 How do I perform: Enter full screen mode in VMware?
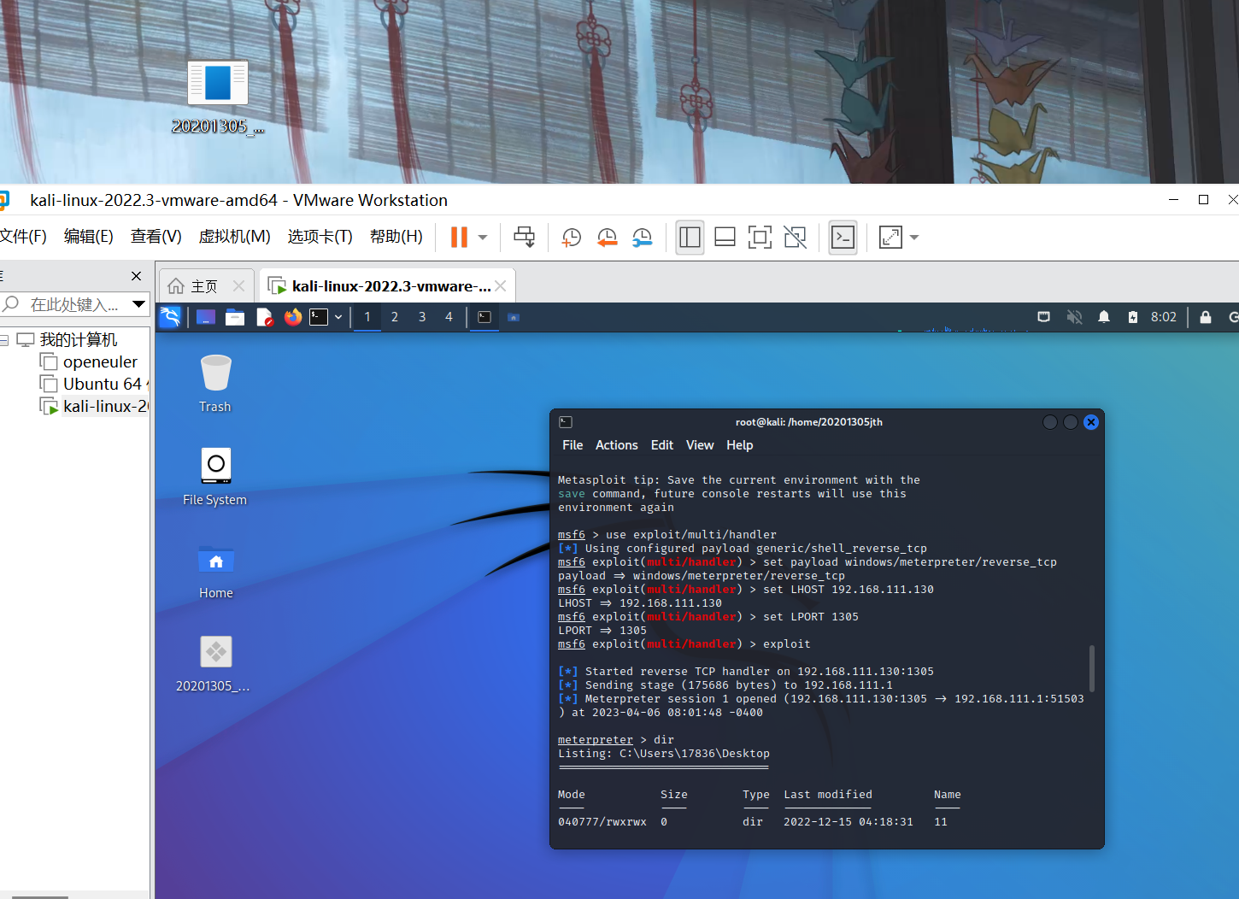coord(760,237)
